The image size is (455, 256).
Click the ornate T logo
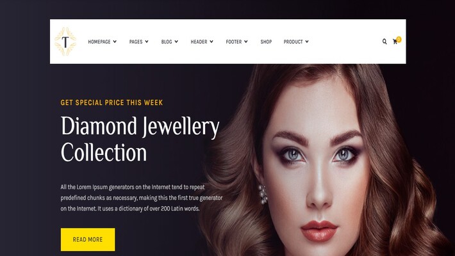65,42
